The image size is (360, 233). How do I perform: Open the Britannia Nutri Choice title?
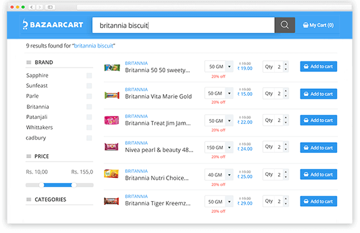coord(157,178)
